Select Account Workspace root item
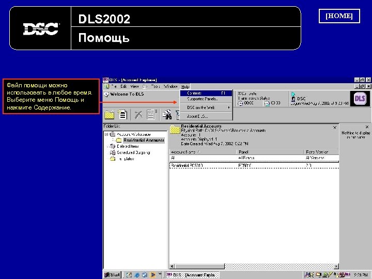 [x=134, y=134]
